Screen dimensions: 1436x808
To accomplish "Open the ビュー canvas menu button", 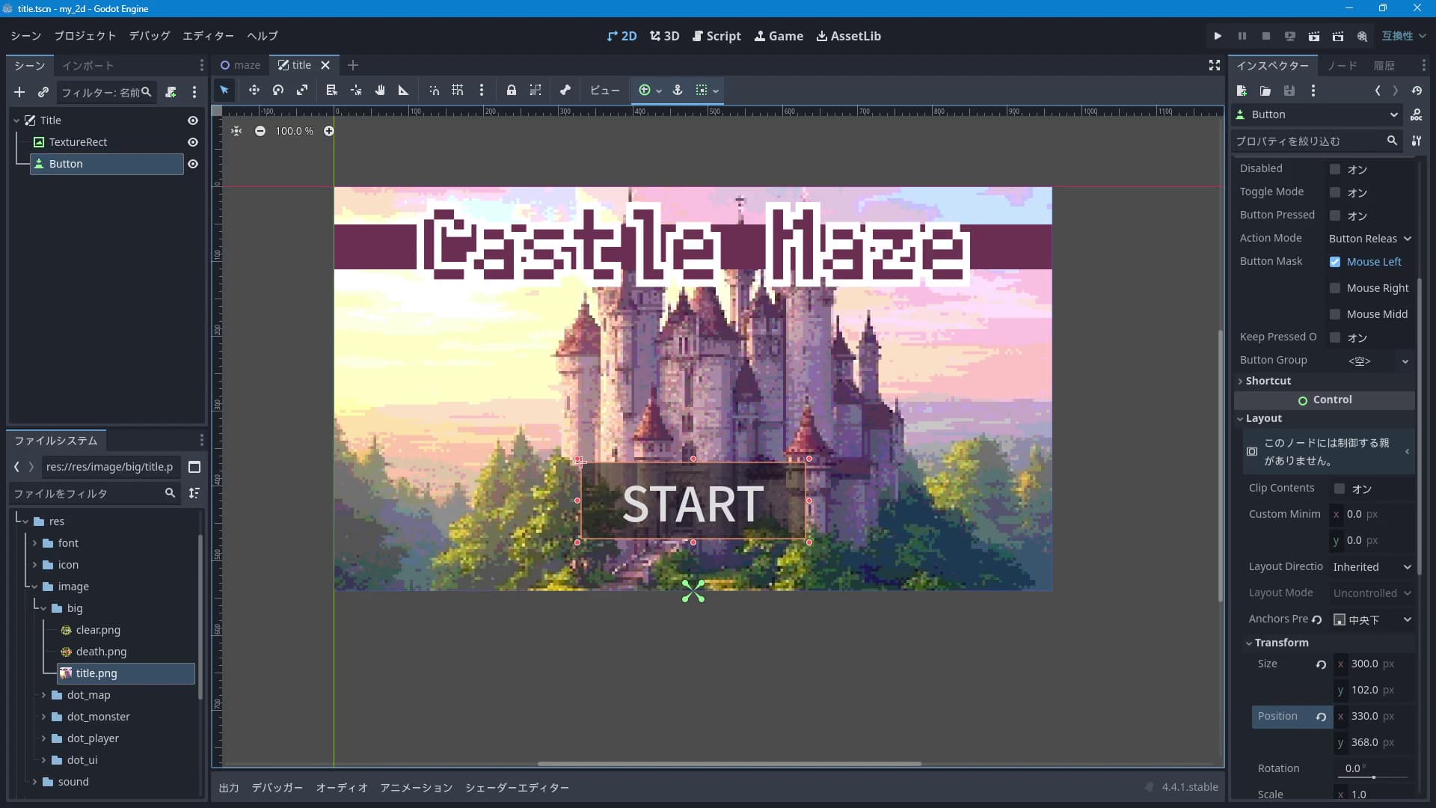I will tap(604, 91).
